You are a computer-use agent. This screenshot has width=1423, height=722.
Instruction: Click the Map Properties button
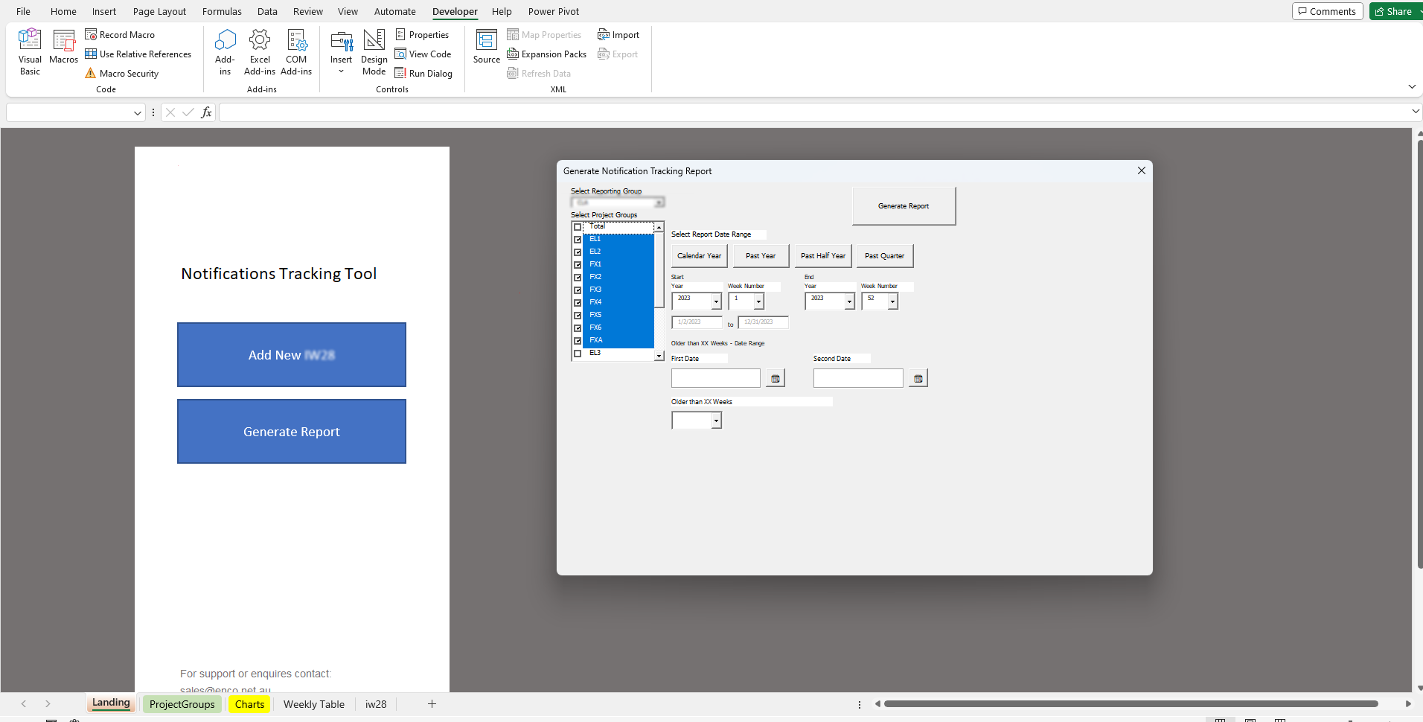(544, 35)
